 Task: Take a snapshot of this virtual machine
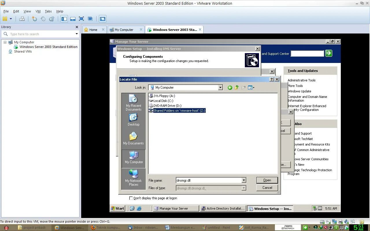coord(34,19)
